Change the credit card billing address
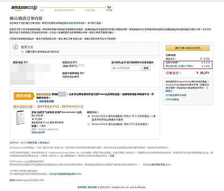 point(82,73)
